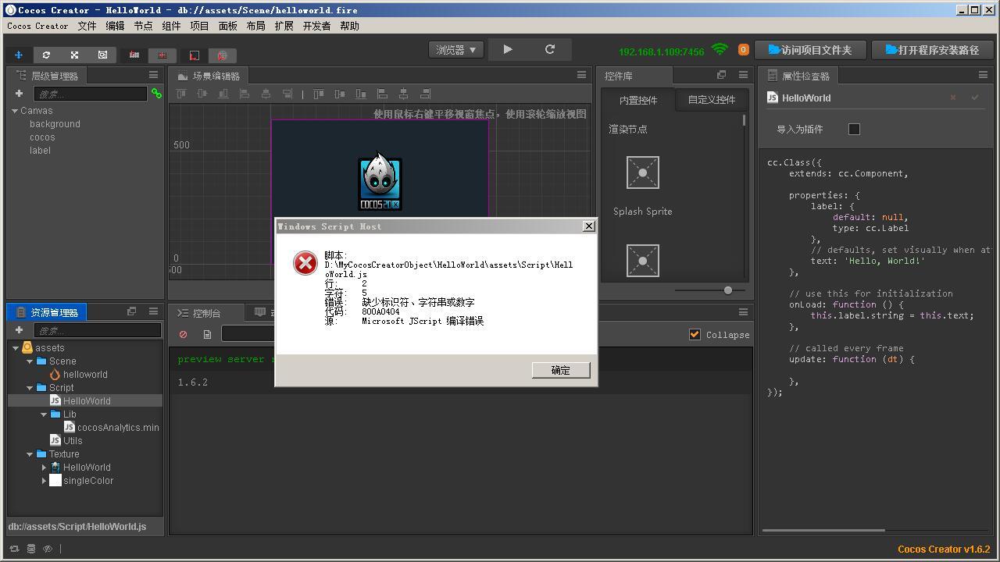Screen dimensions: 1000x562
Task: Click the widget library zoom slider handle
Action: coord(728,290)
